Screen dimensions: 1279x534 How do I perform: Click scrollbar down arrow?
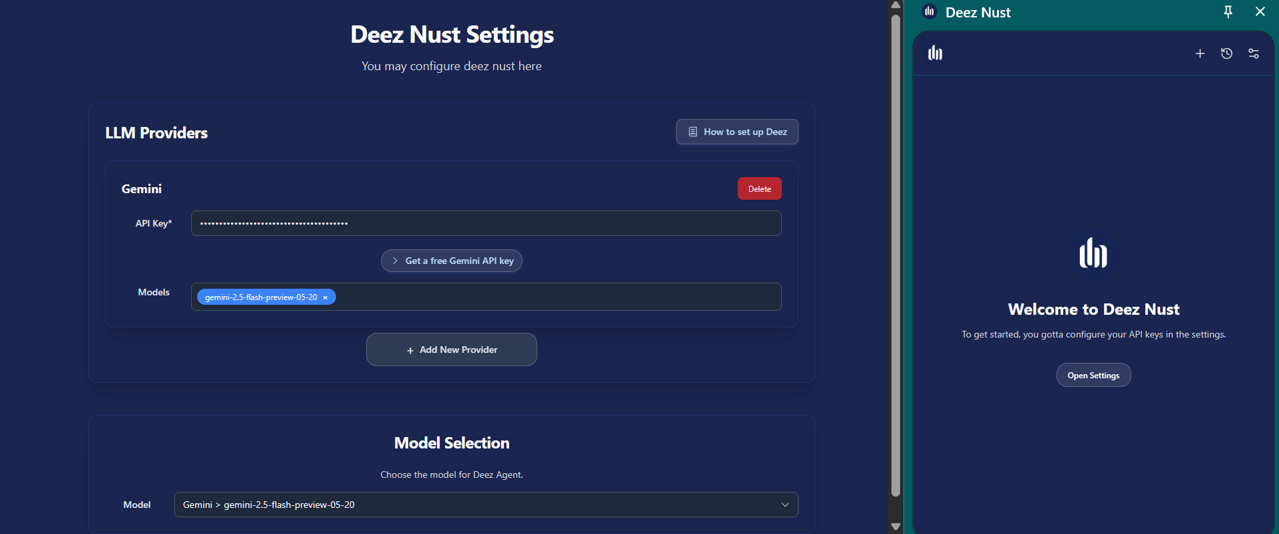coord(896,527)
